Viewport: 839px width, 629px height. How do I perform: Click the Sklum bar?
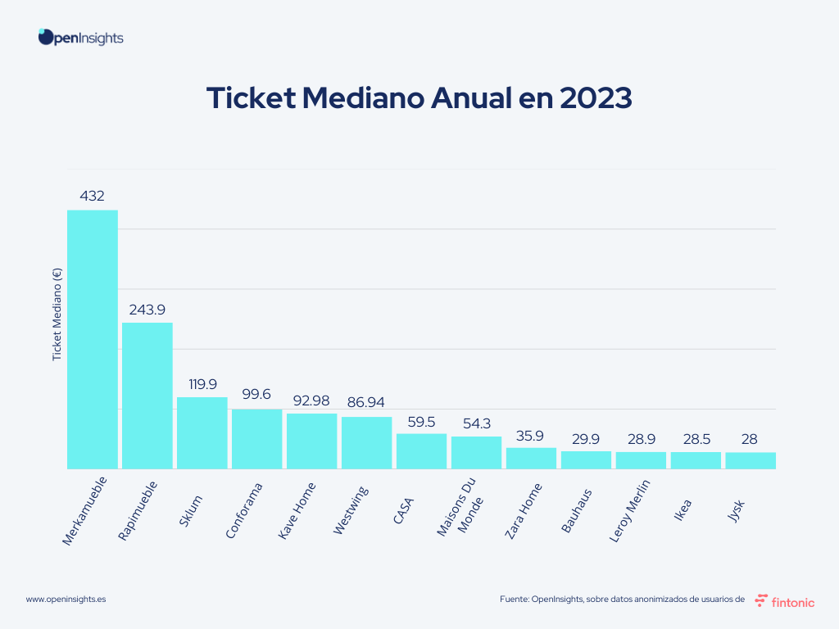pyautogui.click(x=202, y=432)
